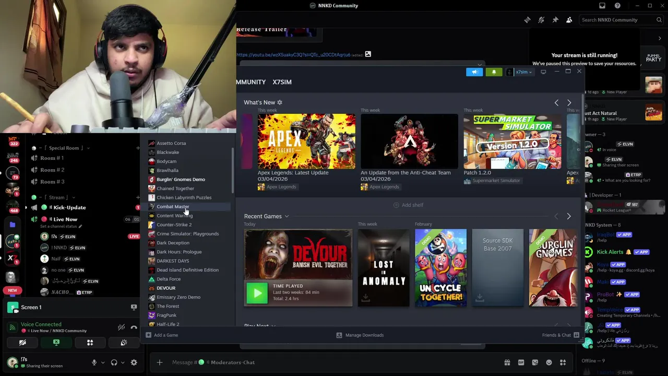
Task: Select Lost in Anomaly game tile
Action: 384,267
